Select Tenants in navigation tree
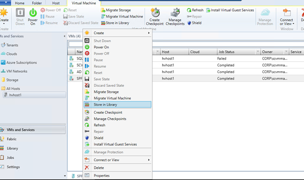This screenshot has width=304, height=180. coord(10,45)
